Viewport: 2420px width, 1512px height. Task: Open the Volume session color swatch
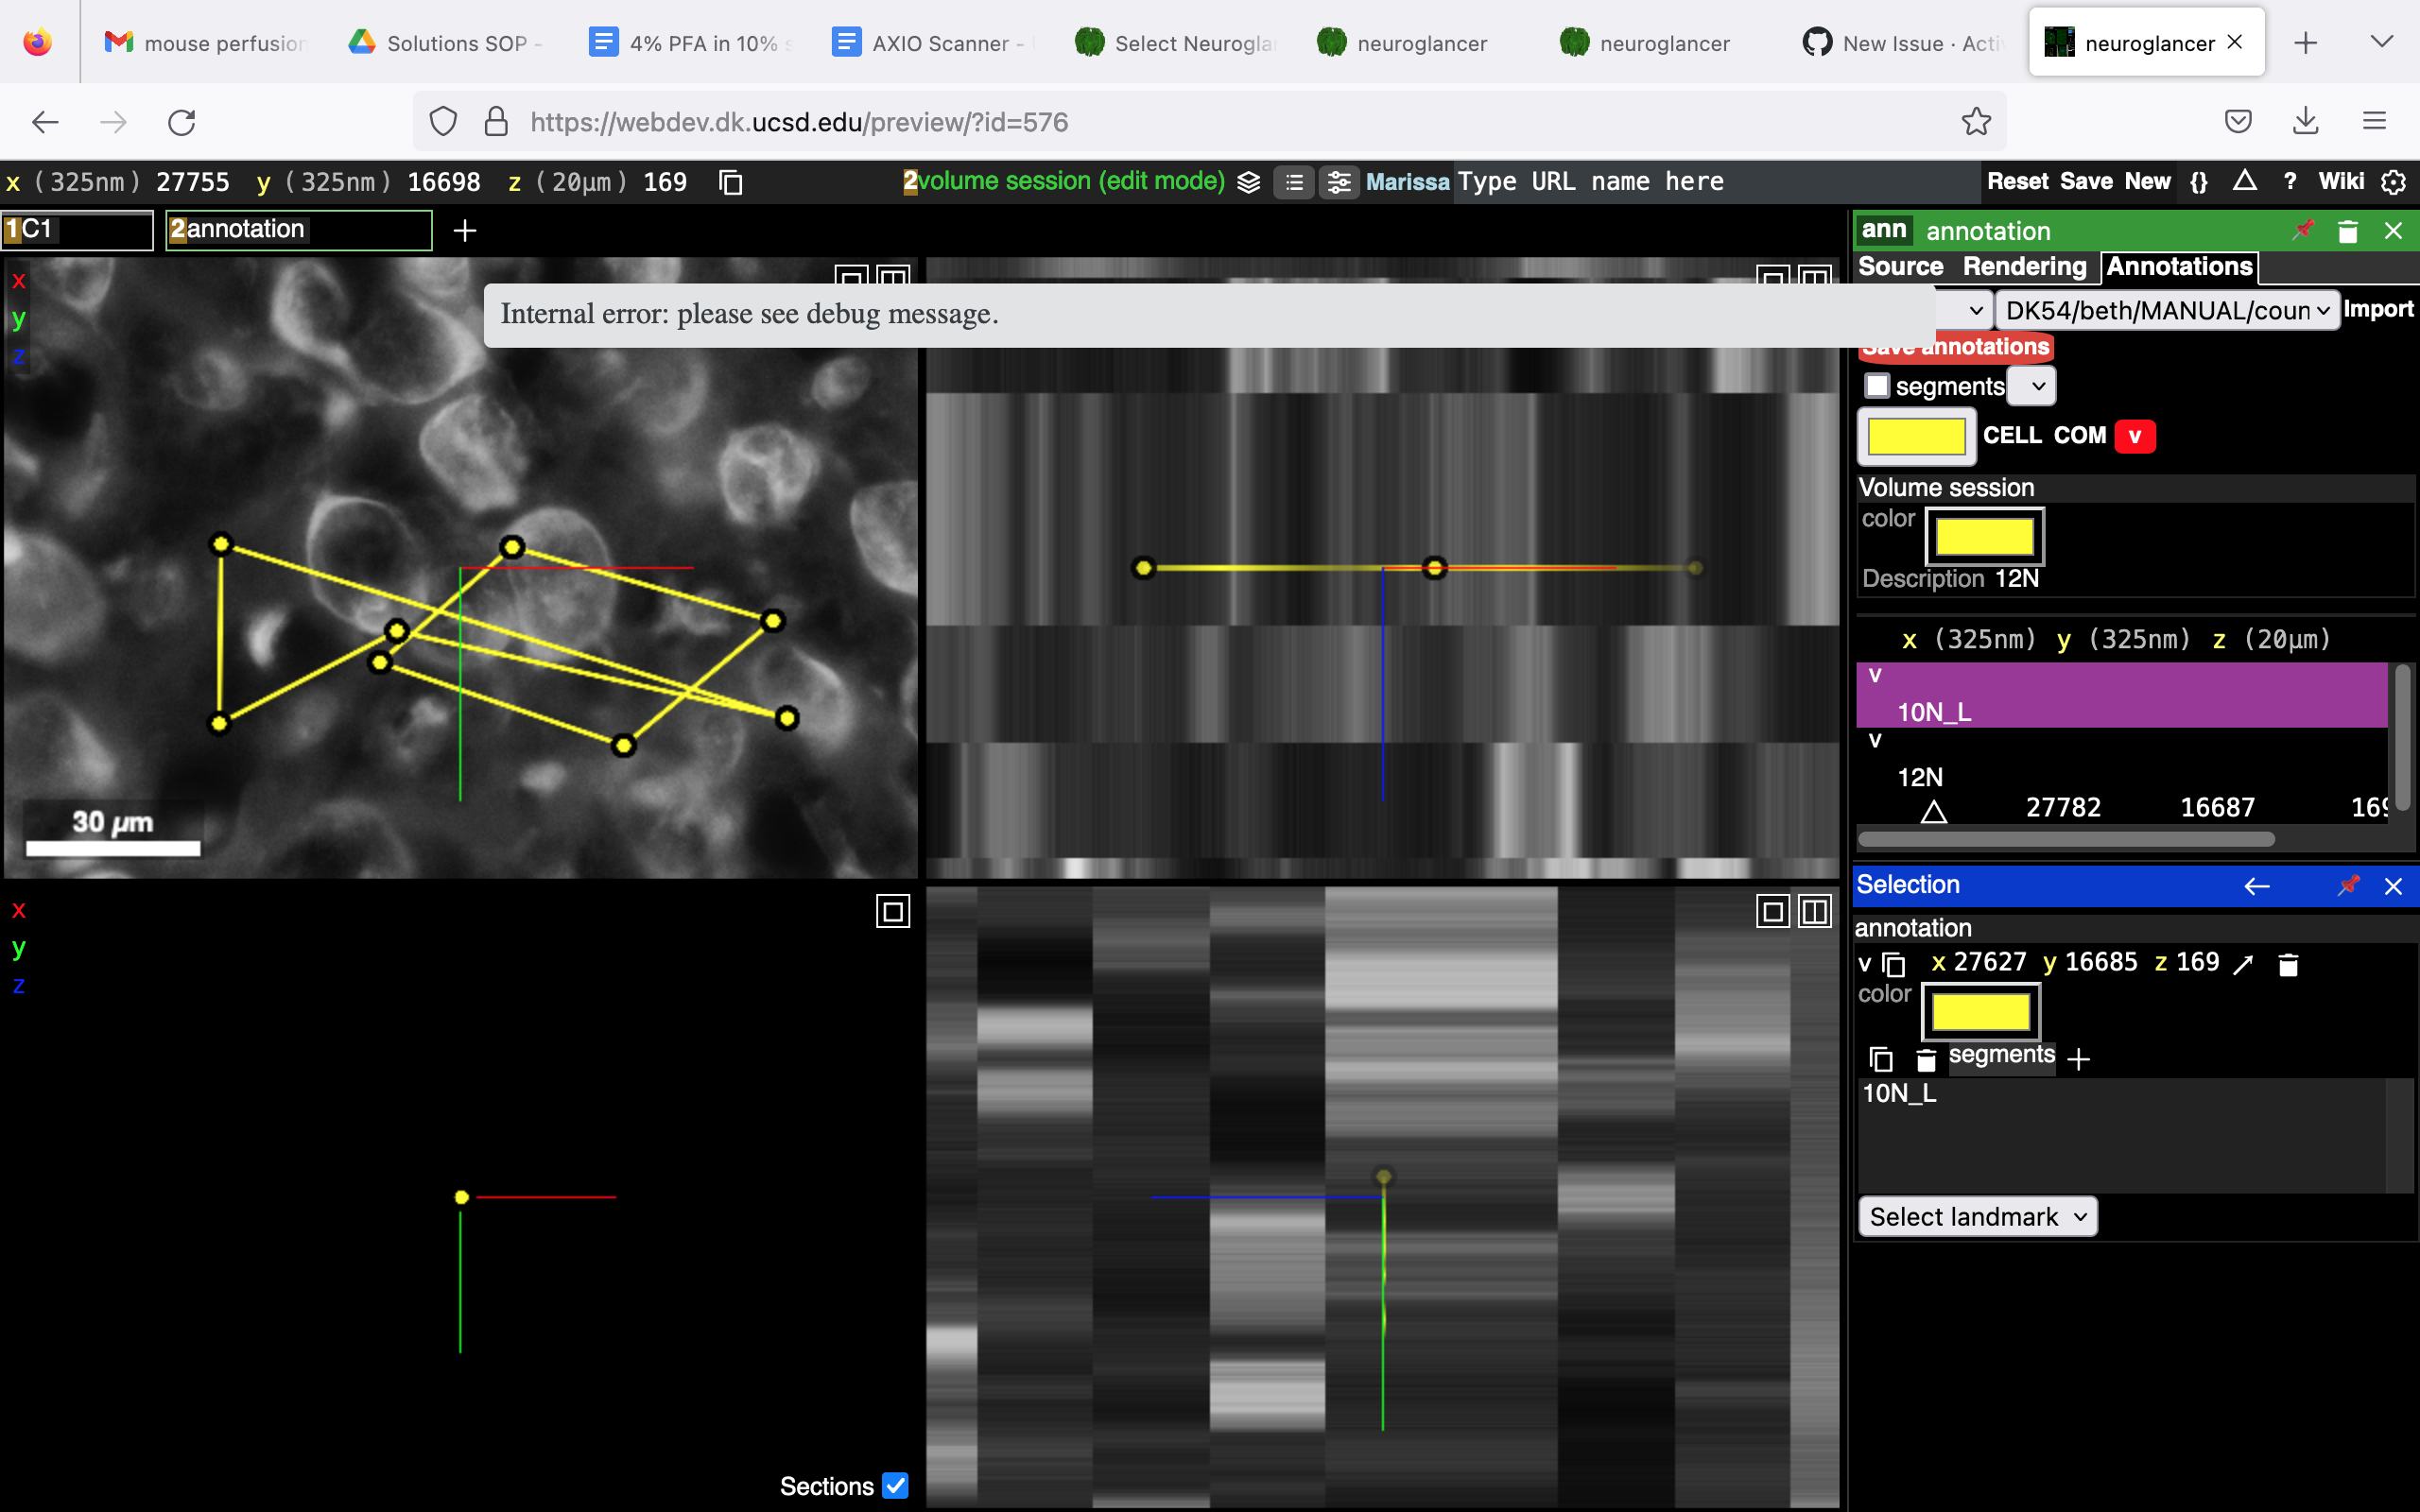pos(1986,537)
